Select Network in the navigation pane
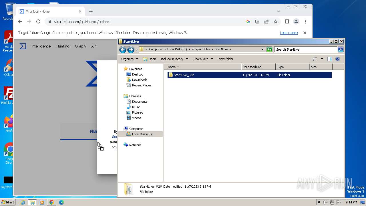Screen dimensions: 366x206 tap(135, 145)
